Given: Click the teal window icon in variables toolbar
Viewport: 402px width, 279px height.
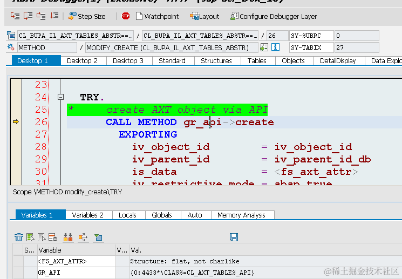Looking at the screenshot, I should [x=98, y=237].
